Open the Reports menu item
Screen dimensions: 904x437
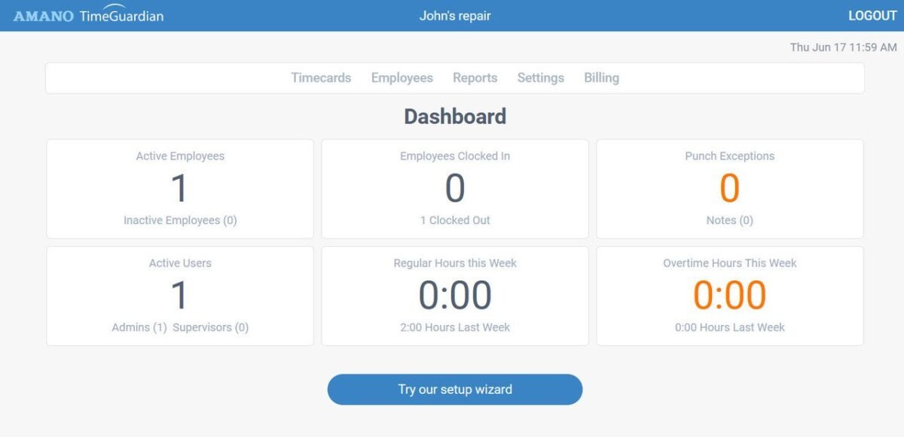(x=475, y=78)
